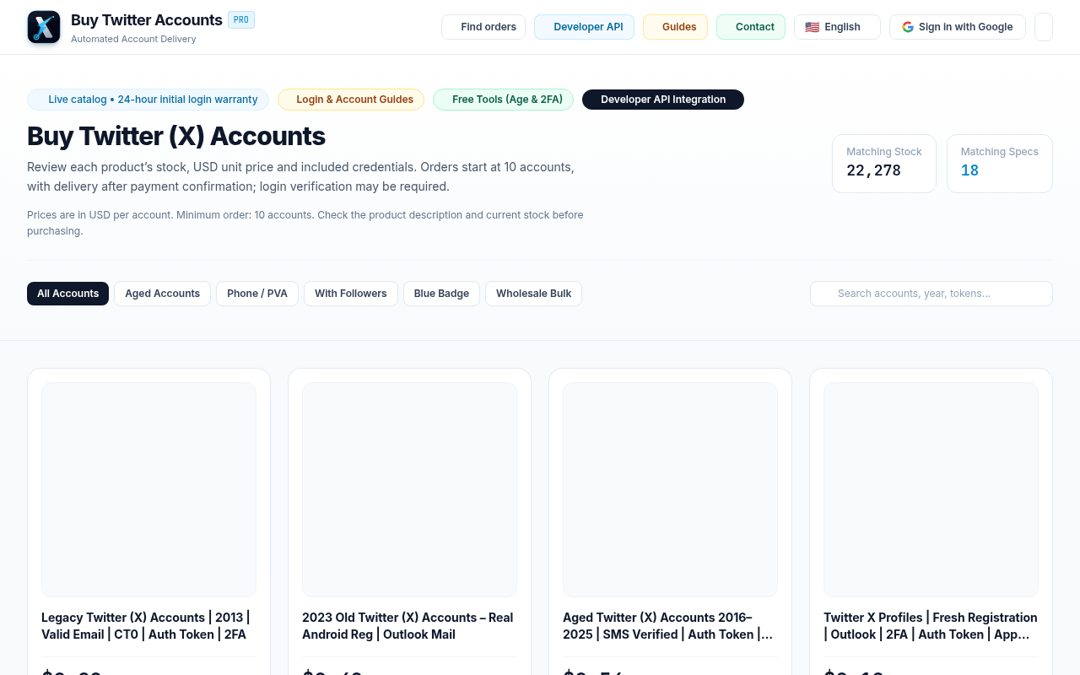Open the English language dropdown

pyautogui.click(x=837, y=27)
